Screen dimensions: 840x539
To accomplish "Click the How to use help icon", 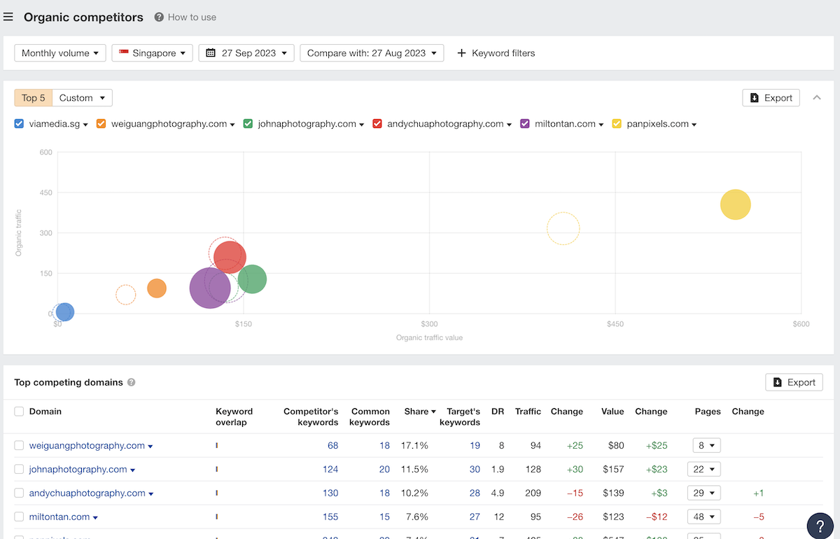I will pos(160,17).
